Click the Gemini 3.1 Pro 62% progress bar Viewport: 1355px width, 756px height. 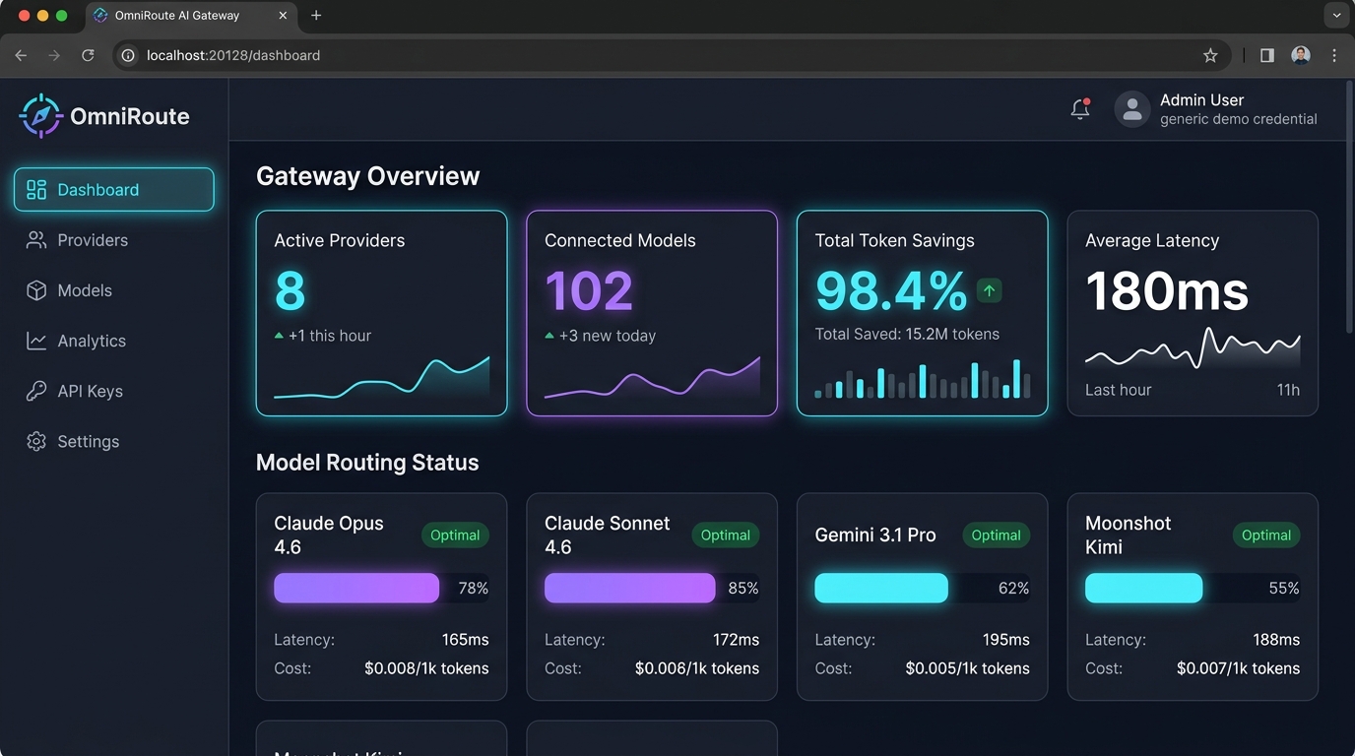(922, 588)
